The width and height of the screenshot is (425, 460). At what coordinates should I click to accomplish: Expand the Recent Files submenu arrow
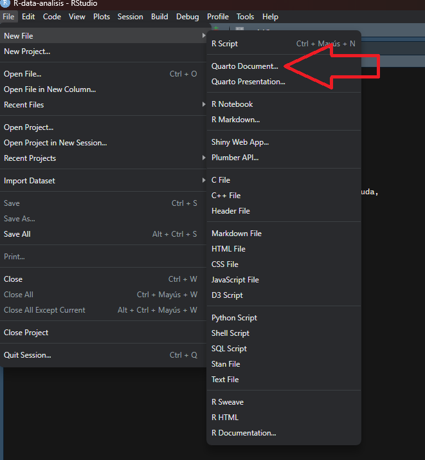[204, 105]
